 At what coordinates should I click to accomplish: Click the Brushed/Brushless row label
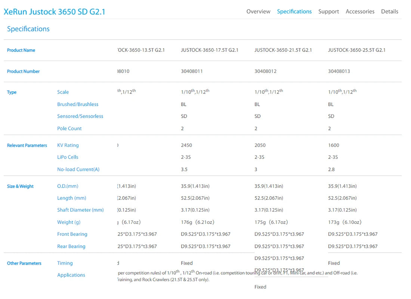pyautogui.click(x=78, y=104)
